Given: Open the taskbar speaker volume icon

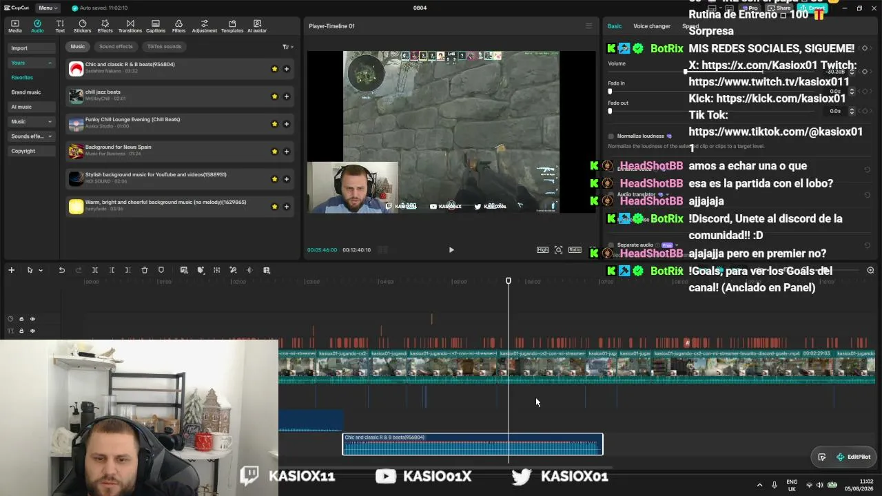Looking at the screenshot, I should tap(820, 485).
